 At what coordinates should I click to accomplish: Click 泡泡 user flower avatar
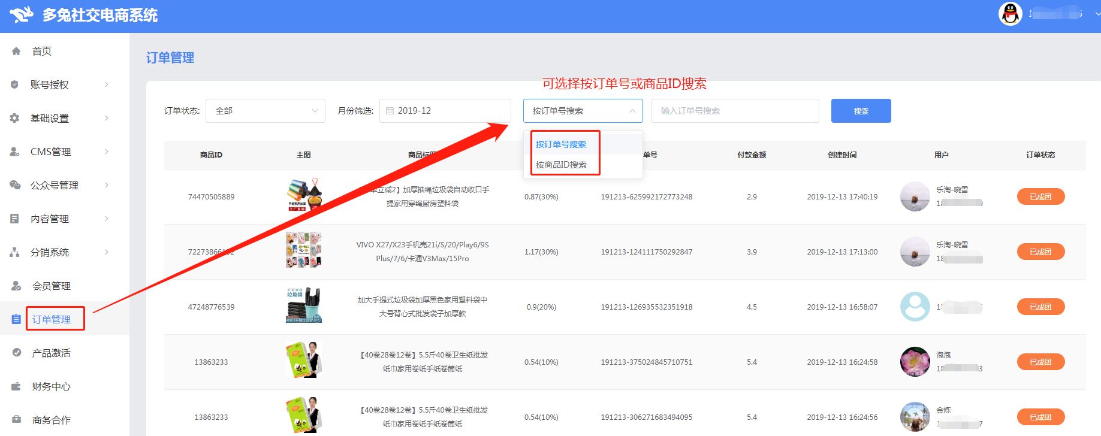915,362
